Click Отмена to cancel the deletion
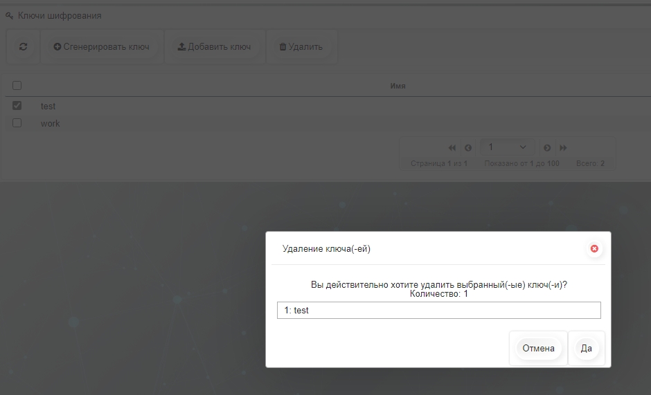The image size is (651, 395). click(538, 348)
